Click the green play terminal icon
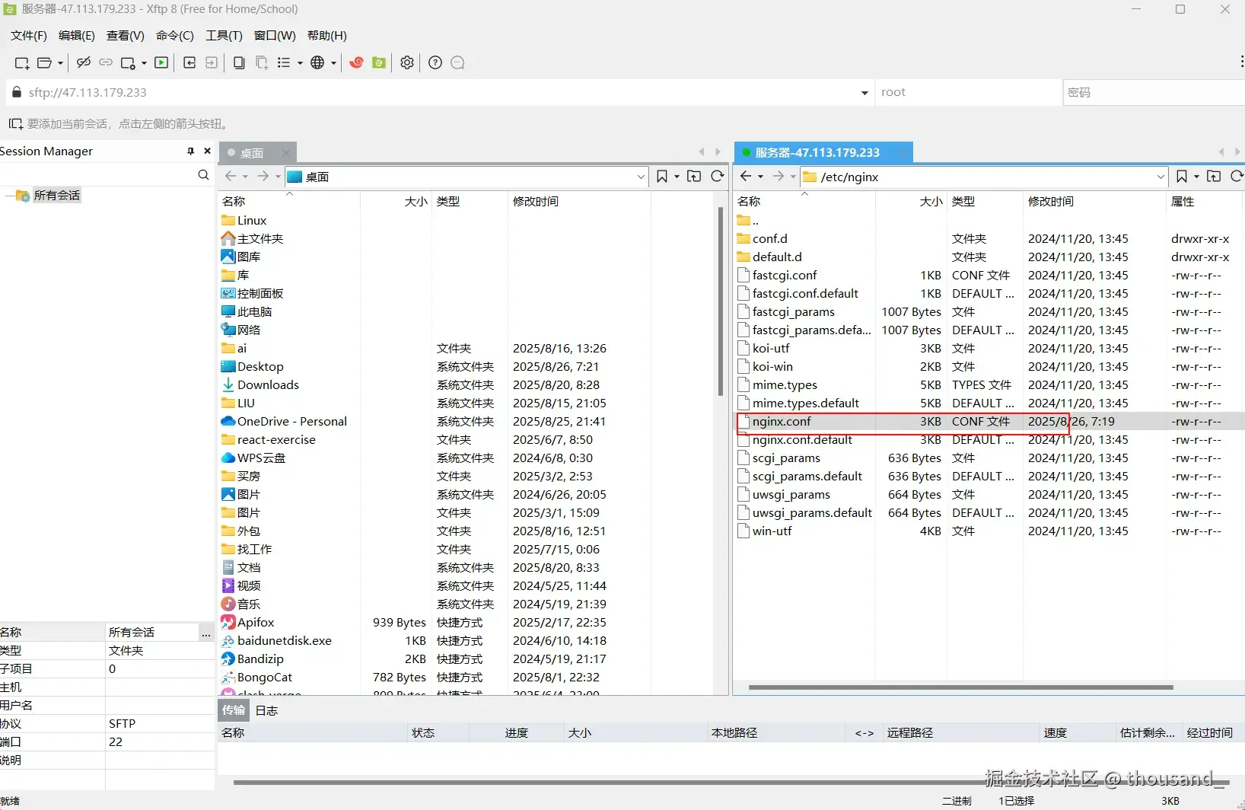The height and width of the screenshot is (810, 1245). click(161, 62)
